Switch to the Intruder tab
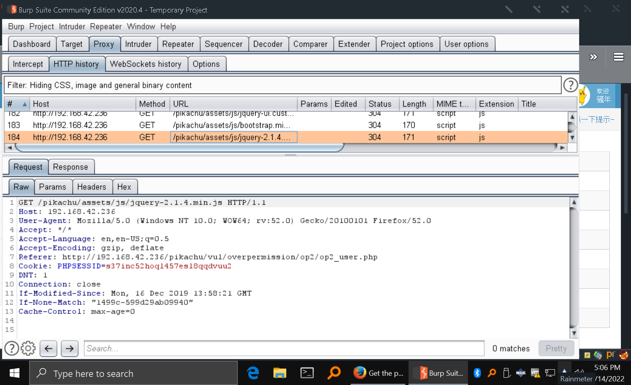The height and width of the screenshot is (385, 631). click(138, 44)
